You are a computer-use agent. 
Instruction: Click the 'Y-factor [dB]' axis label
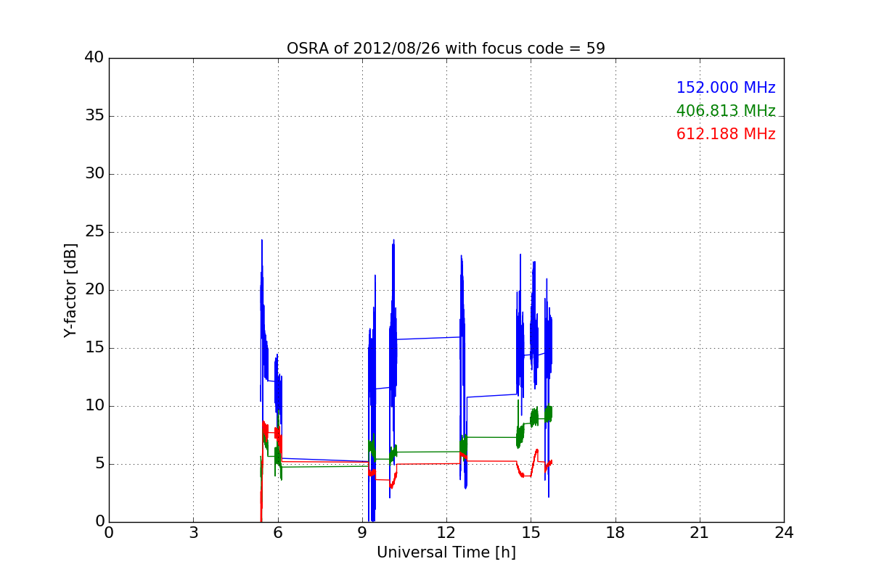point(70,290)
